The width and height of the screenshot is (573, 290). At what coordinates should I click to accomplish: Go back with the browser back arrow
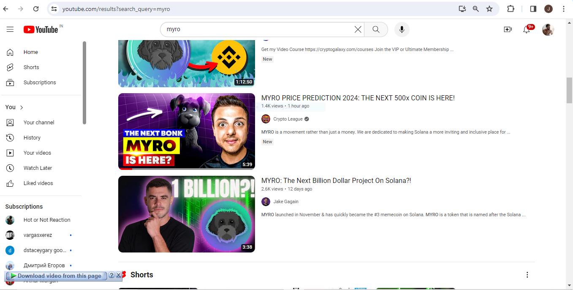coord(5,9)
